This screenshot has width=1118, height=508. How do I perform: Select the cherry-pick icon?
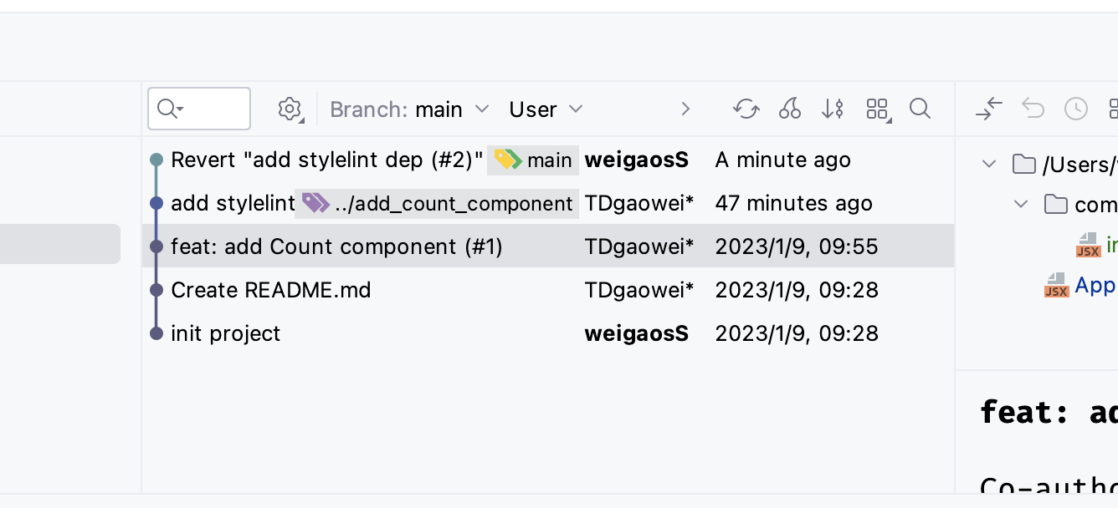[789, 109]
